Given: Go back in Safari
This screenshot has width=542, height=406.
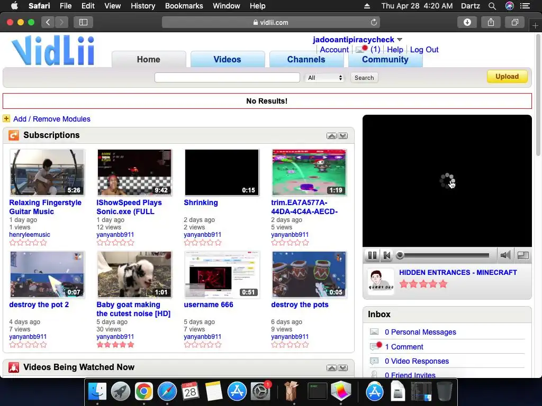Looking at the screenshot, I should pos(48,22).
